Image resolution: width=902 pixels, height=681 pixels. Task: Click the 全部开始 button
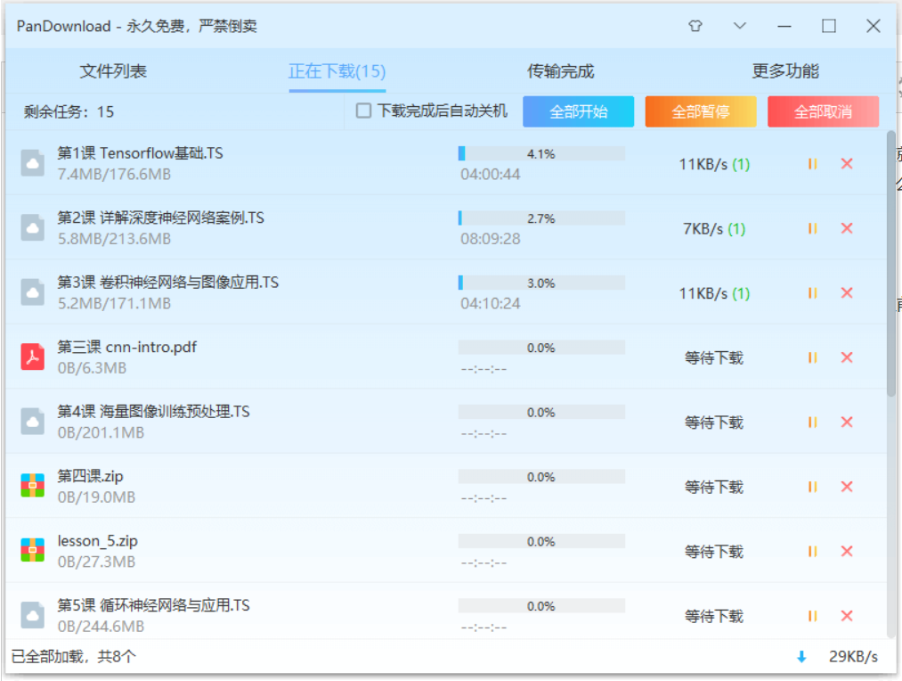tap(578, 111)
